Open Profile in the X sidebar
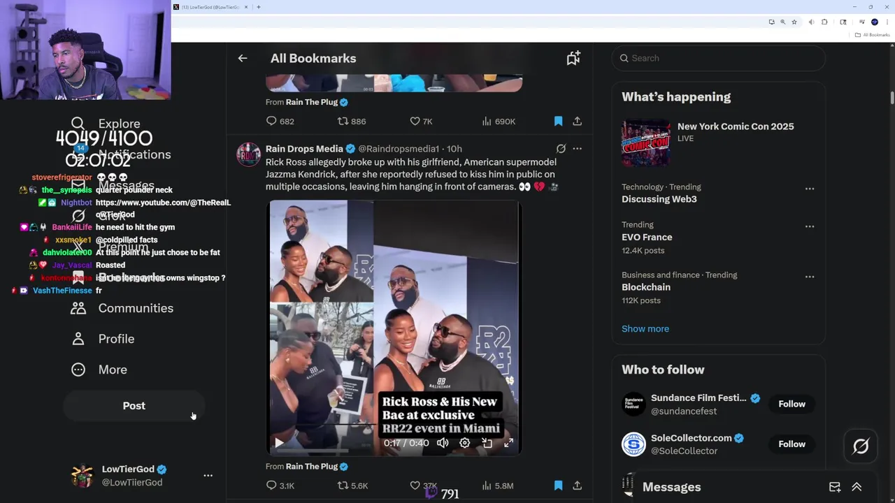Screen dimensions: 895x503 pyautogui.click(x=103, y=339)
